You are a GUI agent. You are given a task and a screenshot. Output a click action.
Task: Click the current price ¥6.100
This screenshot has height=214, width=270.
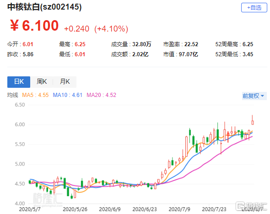pos(34,26)
